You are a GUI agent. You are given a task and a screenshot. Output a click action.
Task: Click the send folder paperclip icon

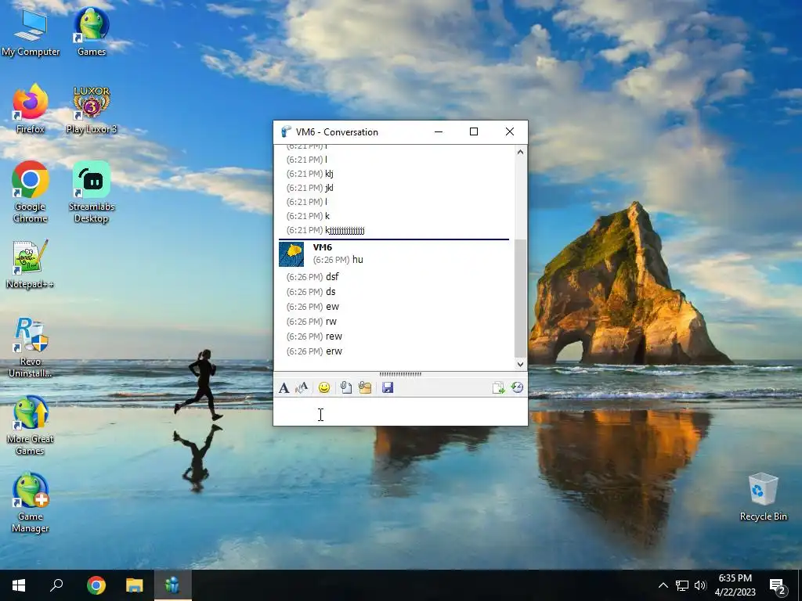click(x=365, y=388)
